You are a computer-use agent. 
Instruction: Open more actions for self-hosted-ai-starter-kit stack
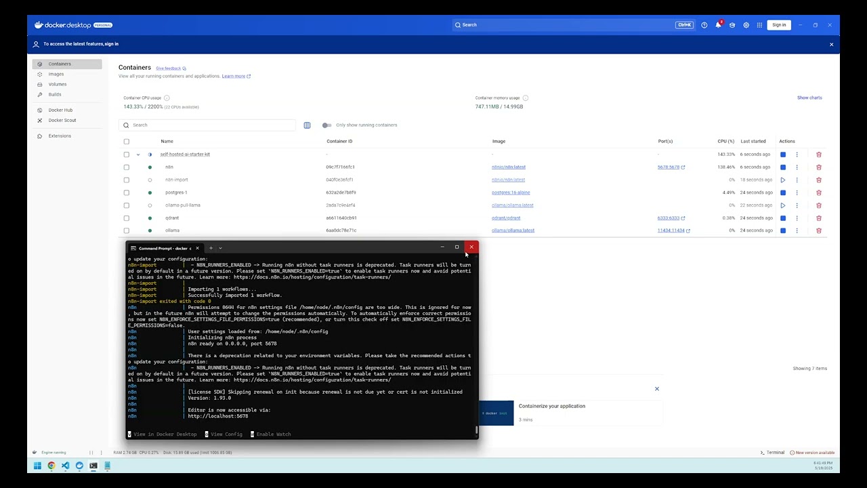(797, 155)
